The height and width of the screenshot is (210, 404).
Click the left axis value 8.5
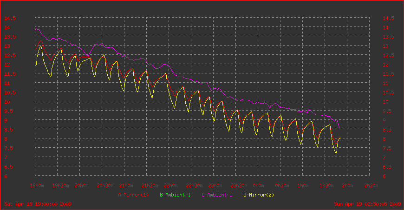8,130
